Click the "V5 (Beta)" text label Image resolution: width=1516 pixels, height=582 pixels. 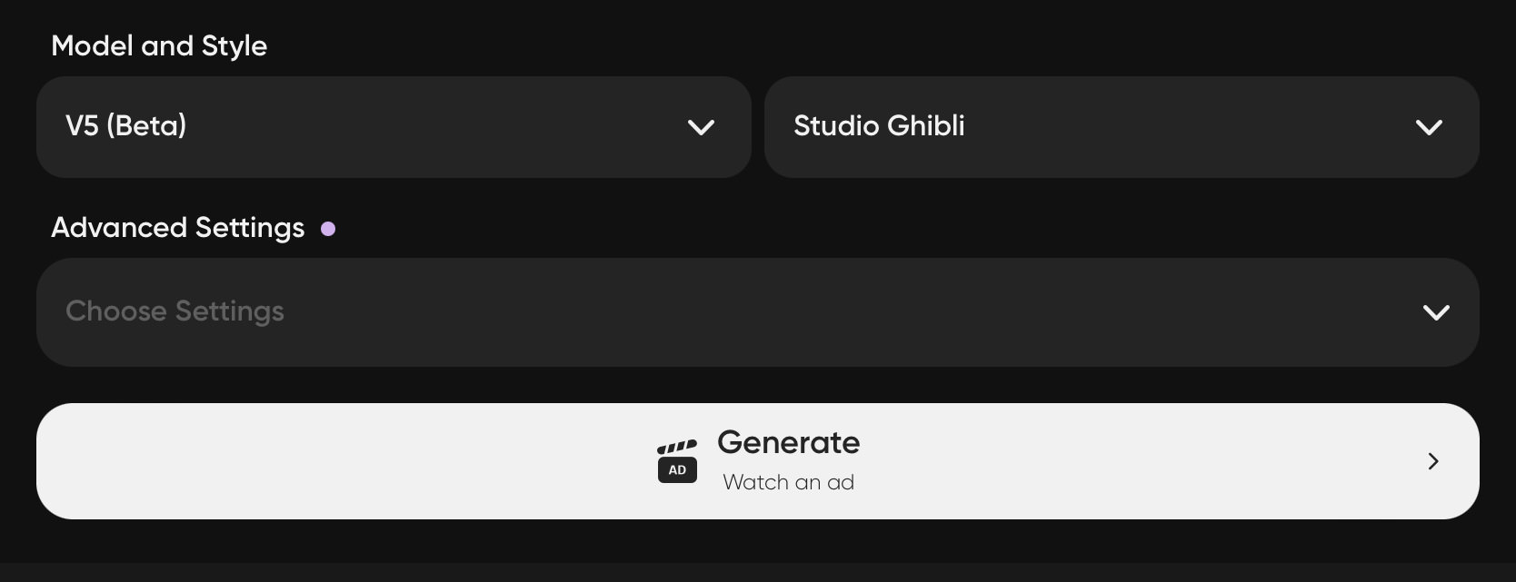pos(126,125)
